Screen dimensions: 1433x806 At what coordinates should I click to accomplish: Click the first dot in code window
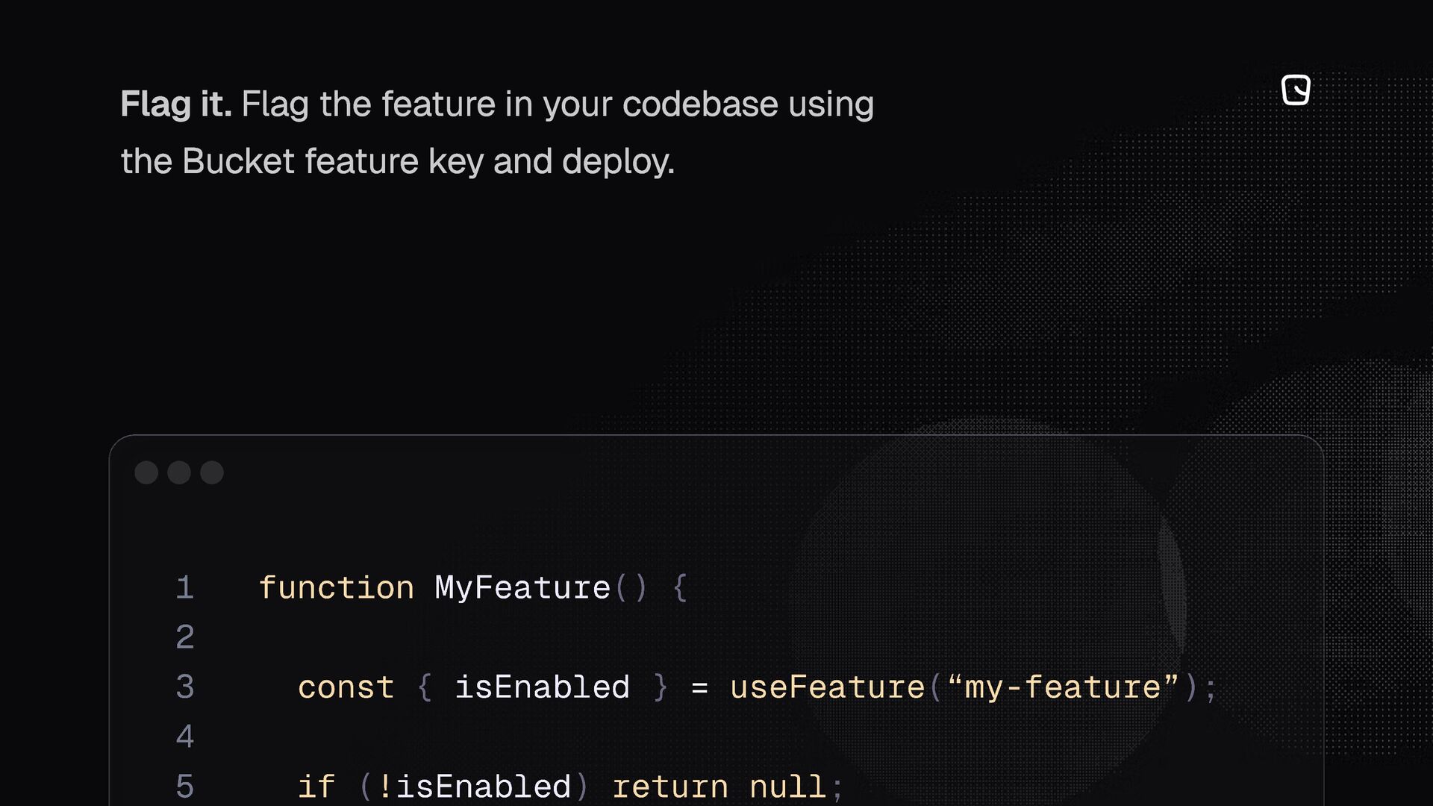coord(146,472)
